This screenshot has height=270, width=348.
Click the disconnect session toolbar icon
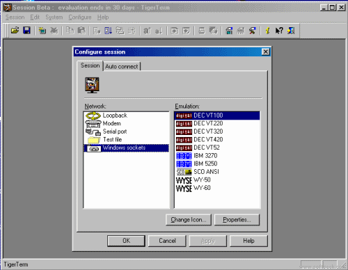click(x=54, y=31)
